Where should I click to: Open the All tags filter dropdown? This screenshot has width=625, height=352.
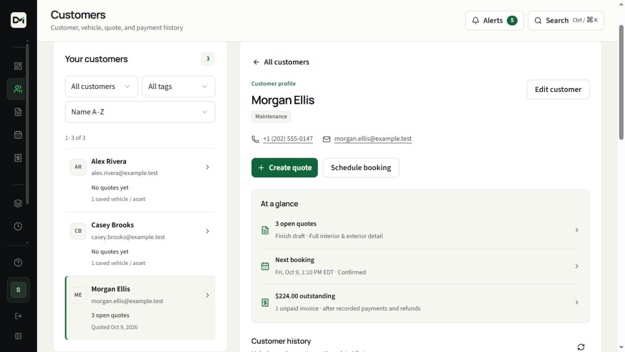coord(178,87)
